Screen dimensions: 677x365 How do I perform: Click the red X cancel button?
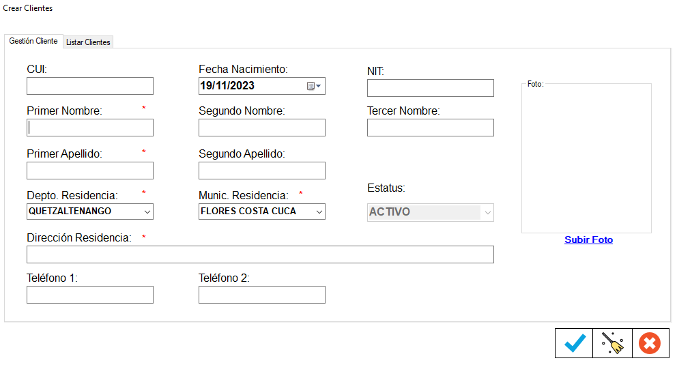pos(650,343)
